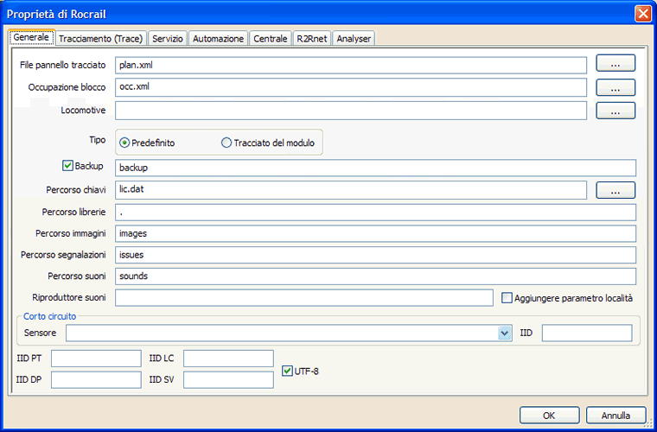Confirm settings with OK button

[549, 415]
